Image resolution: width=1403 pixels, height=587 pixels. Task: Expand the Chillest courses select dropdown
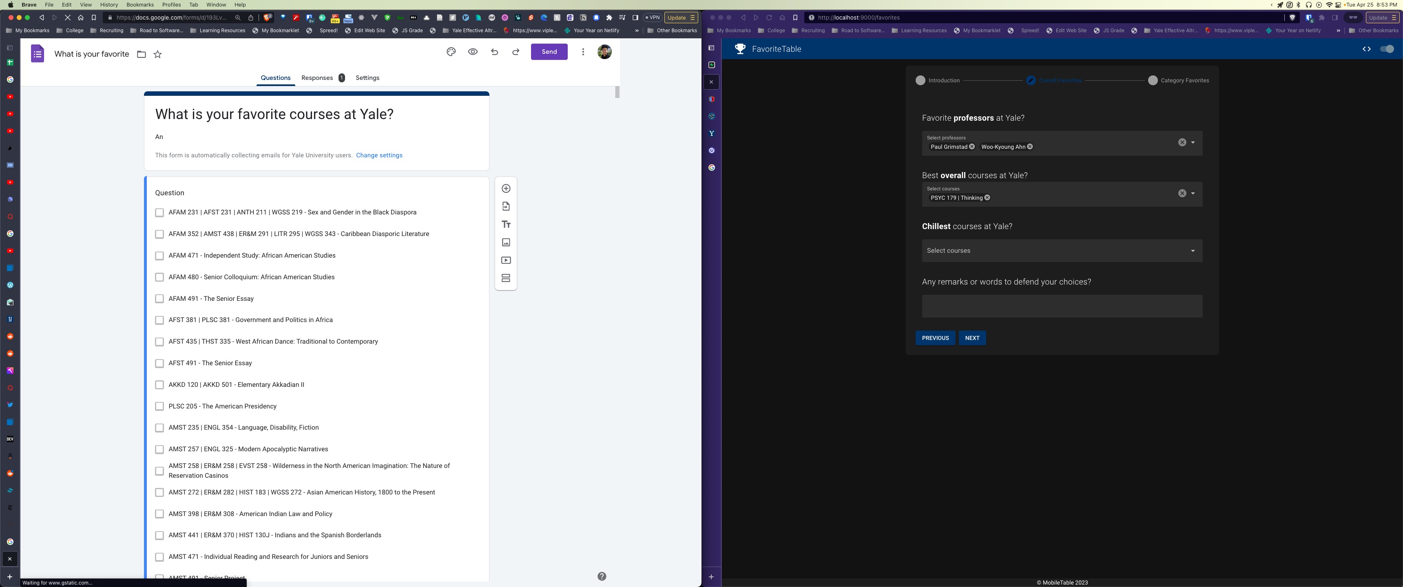coord(1192,251)
